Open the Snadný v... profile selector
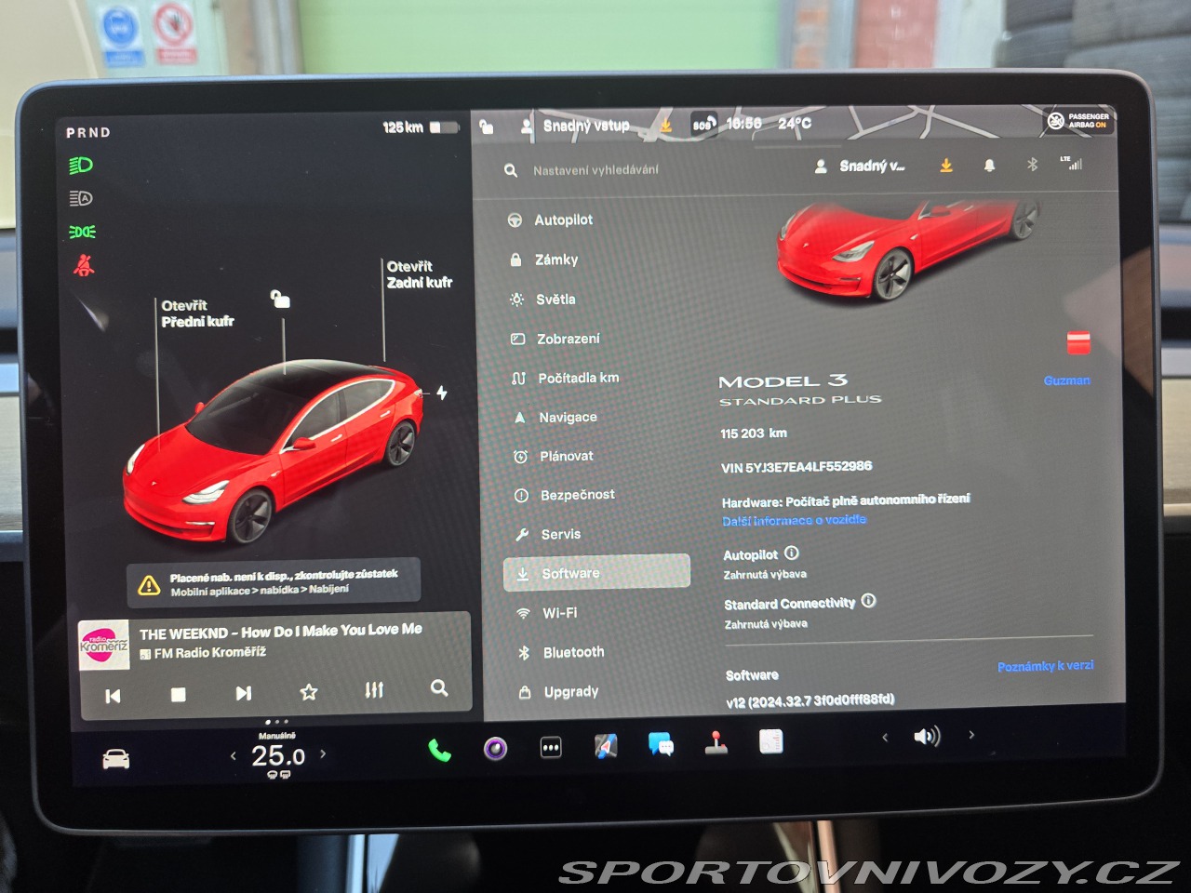This screenshot has width=1191, height=893. pyautogui.click(x=859, y=167)
